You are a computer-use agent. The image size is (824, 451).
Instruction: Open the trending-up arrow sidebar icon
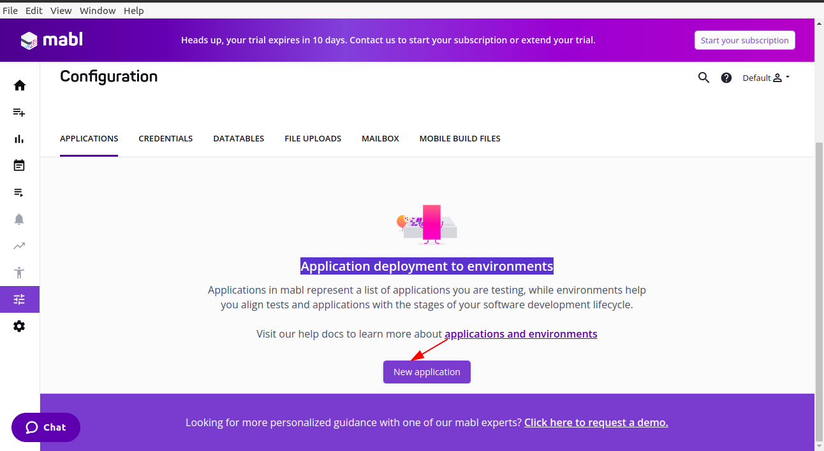19,246
